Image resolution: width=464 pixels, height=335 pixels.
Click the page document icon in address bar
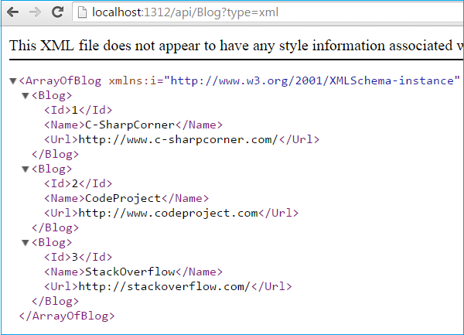coord(82,12)
